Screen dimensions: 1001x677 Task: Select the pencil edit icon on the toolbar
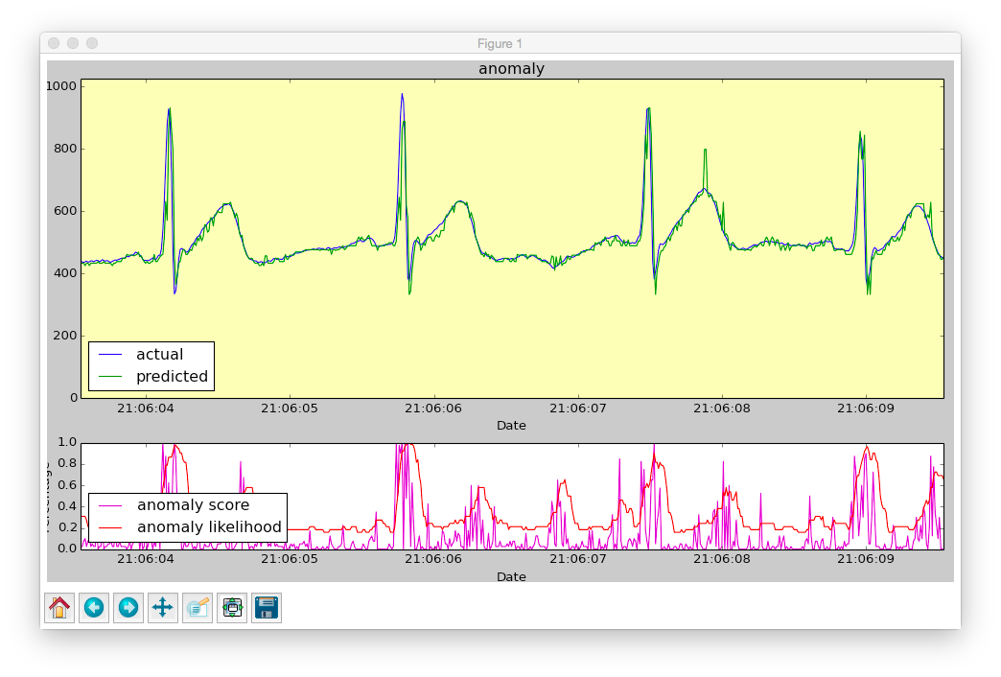coord(197,607)
